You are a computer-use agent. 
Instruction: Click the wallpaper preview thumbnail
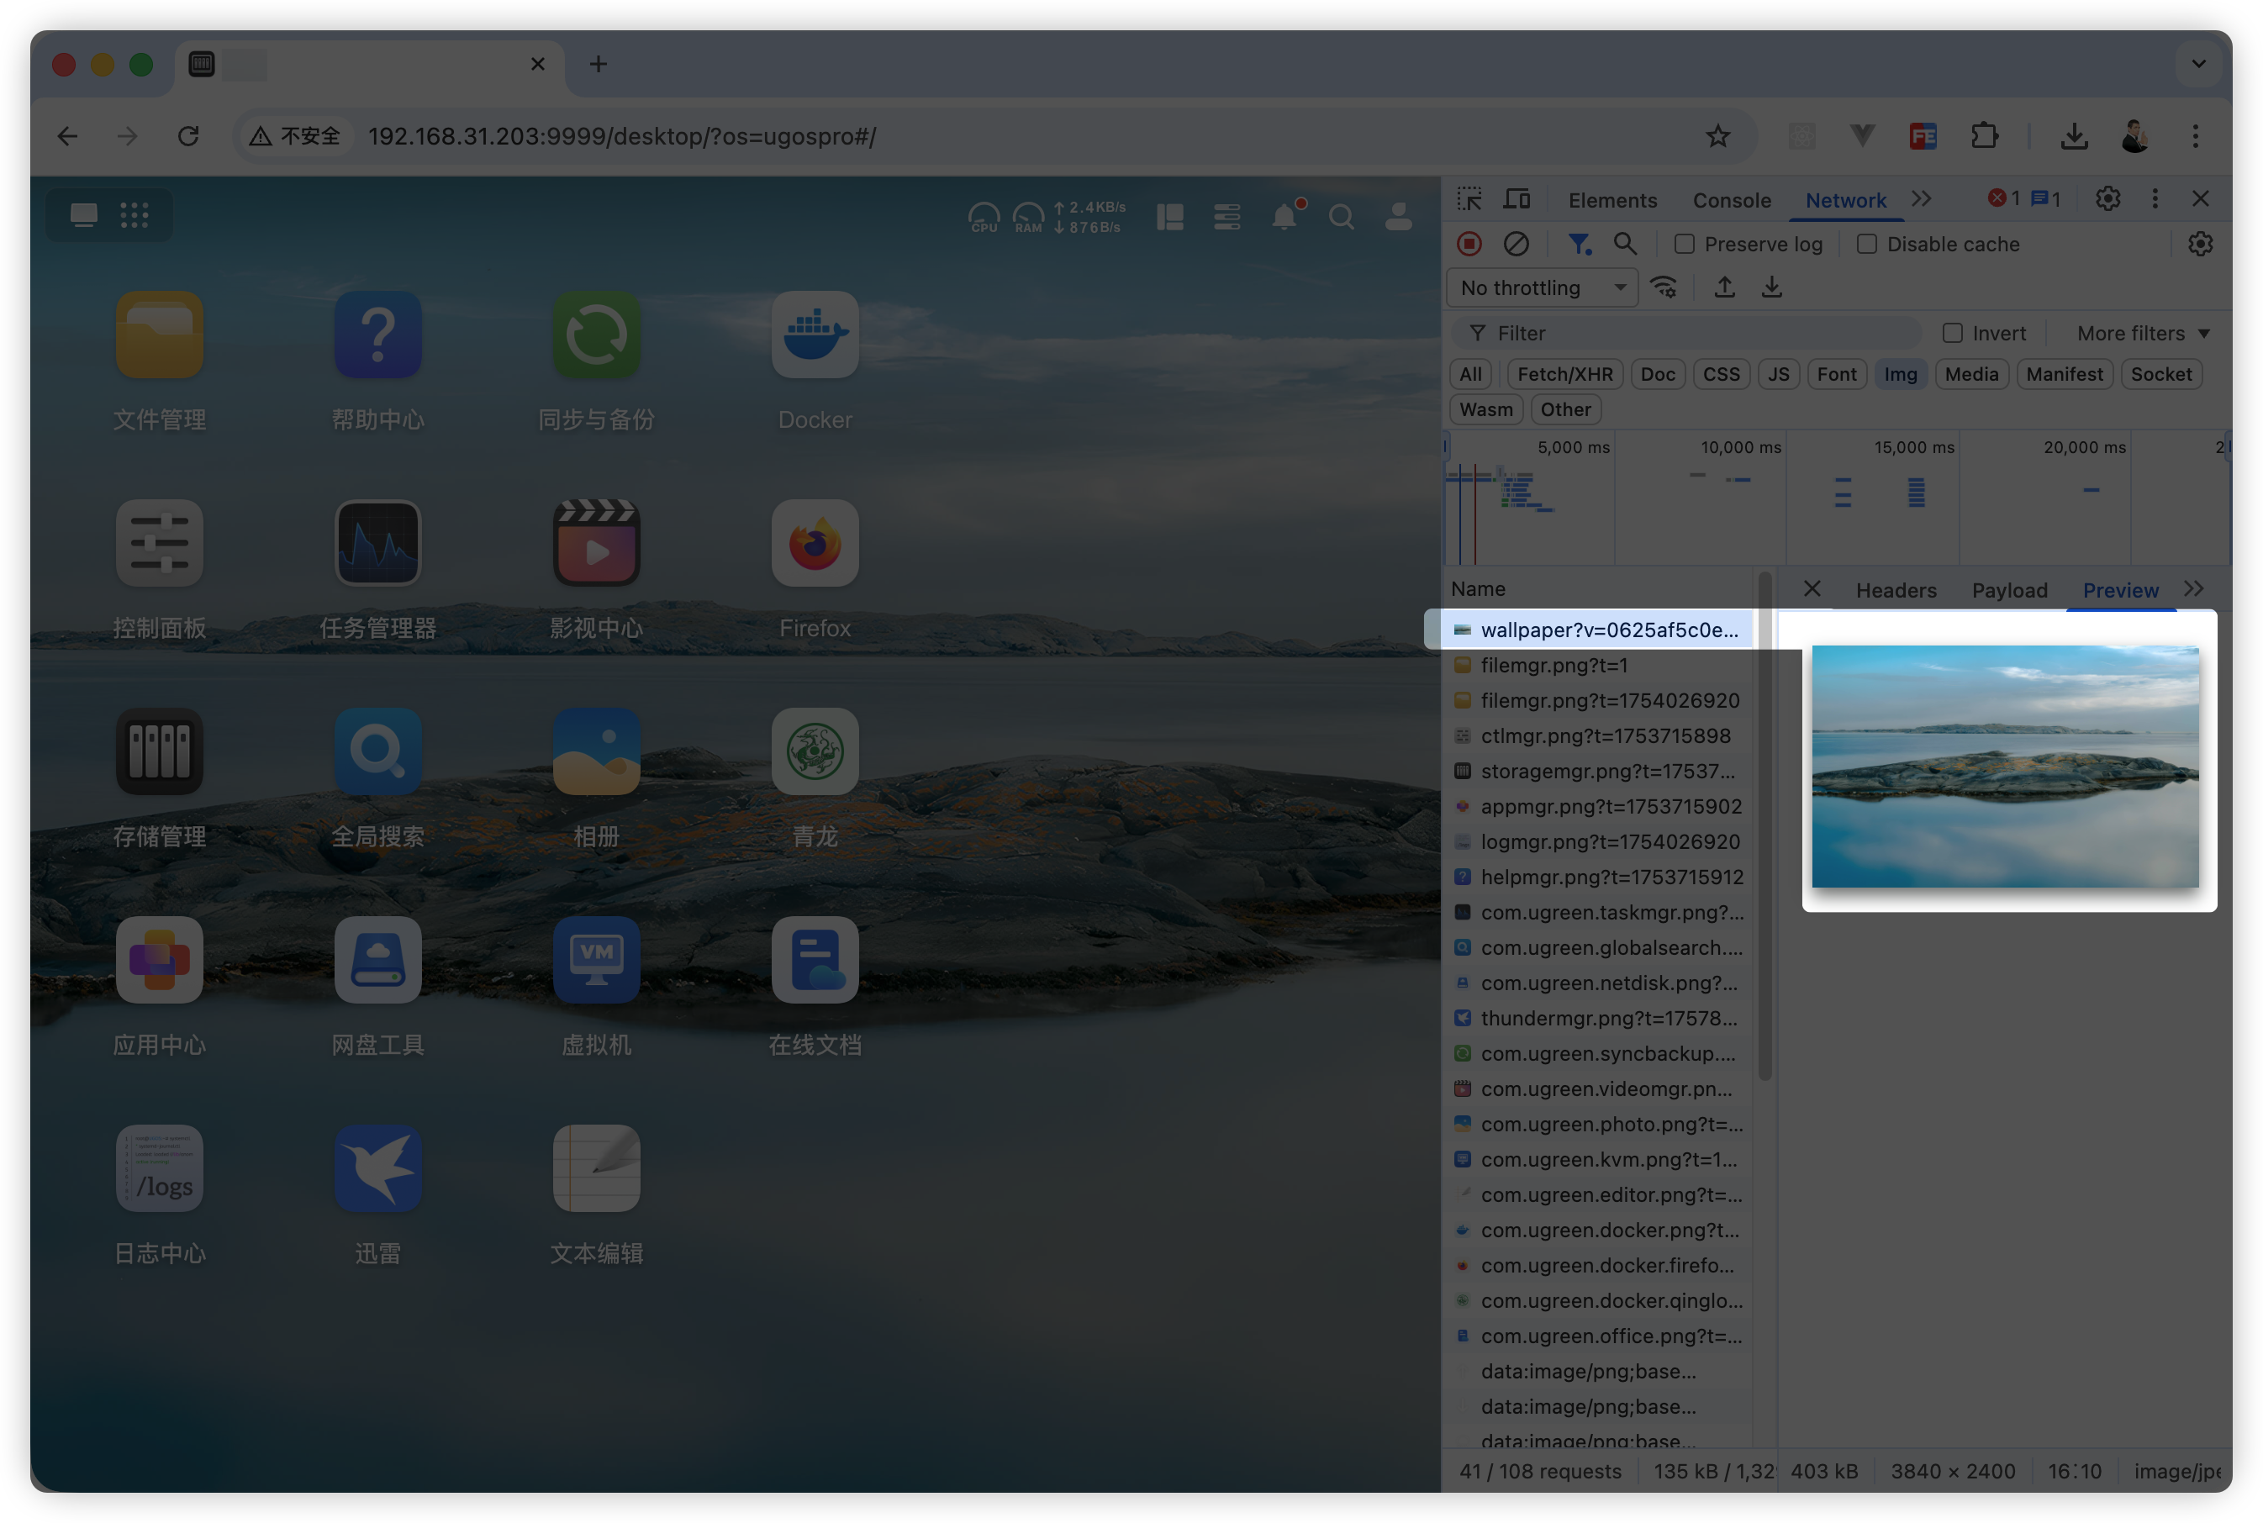pyautogui.click(x=2005, y=767)
